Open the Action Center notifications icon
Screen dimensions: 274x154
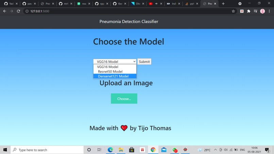[x=267, y=150]
